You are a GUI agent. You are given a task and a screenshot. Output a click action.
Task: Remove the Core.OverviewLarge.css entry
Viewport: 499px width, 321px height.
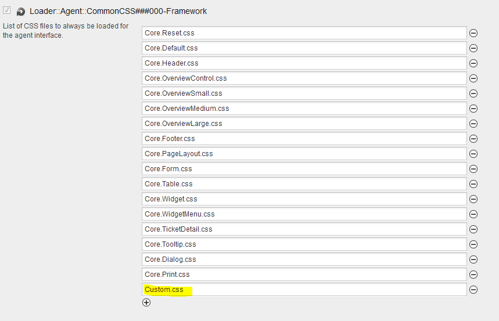473,124
